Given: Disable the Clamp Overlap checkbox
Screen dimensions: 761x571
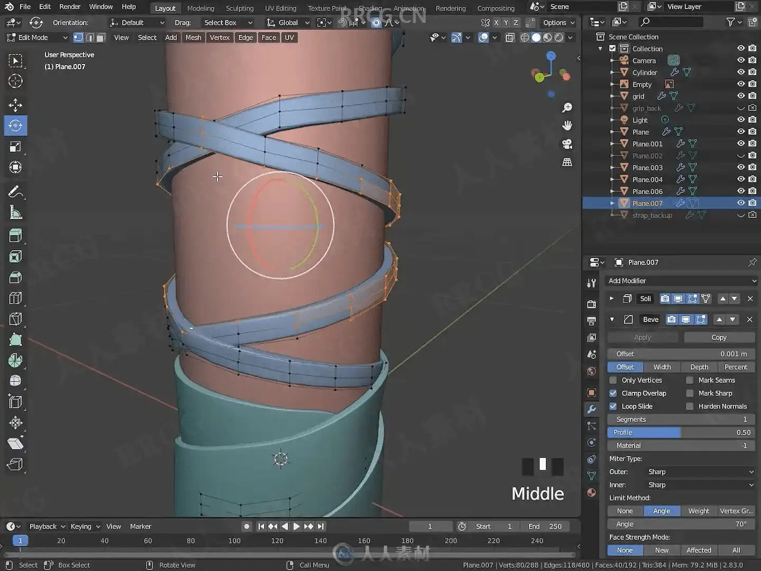Looking at the screenshot, I should (613, 393).
